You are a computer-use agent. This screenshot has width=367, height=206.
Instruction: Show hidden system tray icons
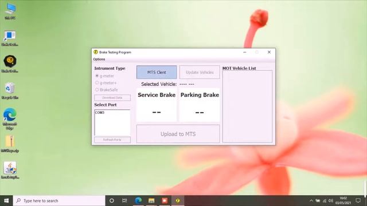(311, 201)
